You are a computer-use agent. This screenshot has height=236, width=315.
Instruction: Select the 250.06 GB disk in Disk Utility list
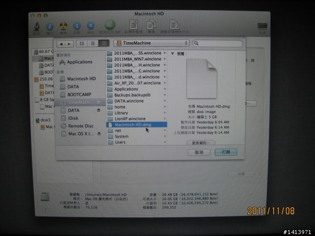(x=44, y=79)
